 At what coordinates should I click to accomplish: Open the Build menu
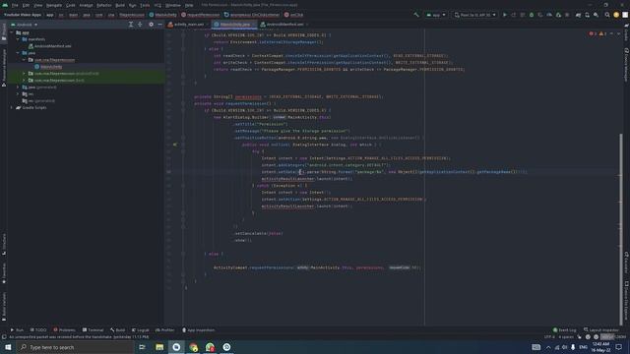(120, 5)
